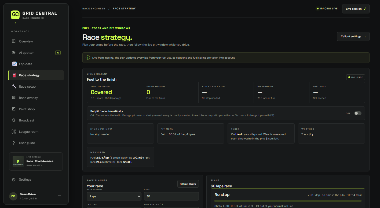The width and height of the screenshot is (380, 208).
Task: Click the '29.6 laps of fuel' text
Action: [x=266, y=98]
